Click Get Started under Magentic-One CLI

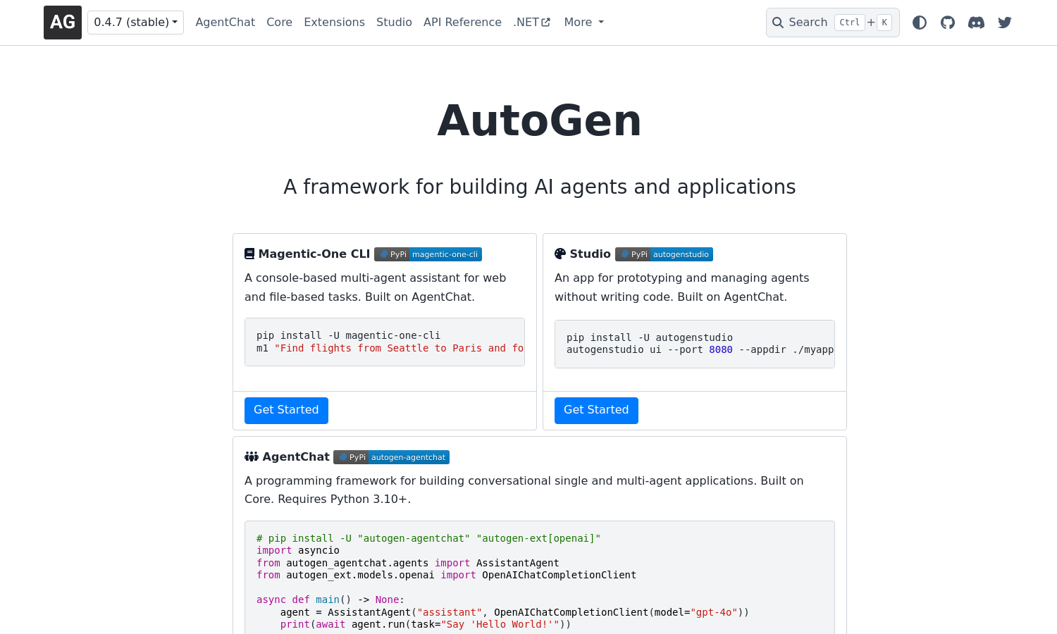pos(286,410)
